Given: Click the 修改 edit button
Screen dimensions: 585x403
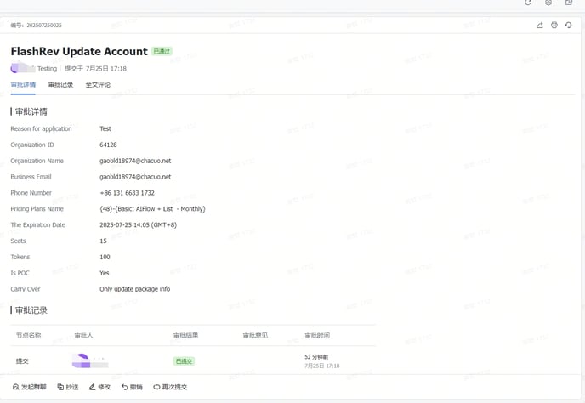Looking at the screenshot, I should (x=99, y=387).
